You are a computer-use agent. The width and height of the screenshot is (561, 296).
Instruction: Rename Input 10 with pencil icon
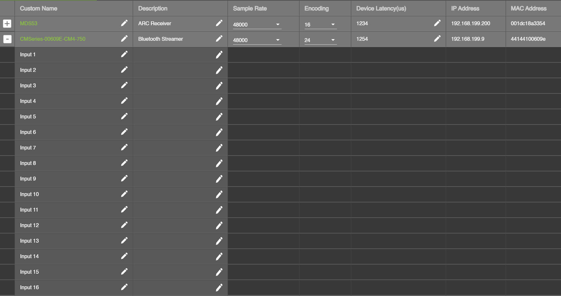(124, 194)
